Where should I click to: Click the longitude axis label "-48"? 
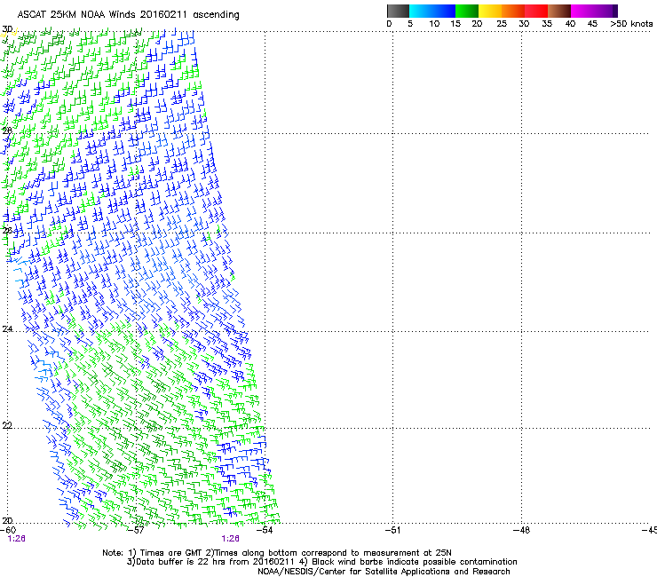pos(521,530)
